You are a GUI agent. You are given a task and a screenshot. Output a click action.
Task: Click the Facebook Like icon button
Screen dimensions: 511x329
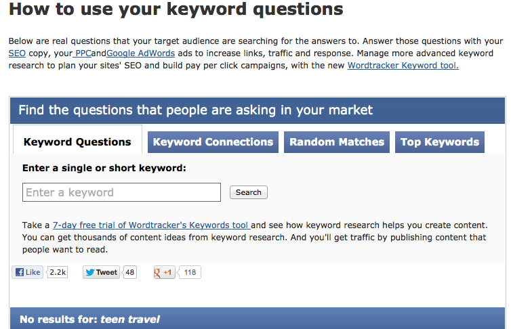pyautogui.click(x=27, y=272)
